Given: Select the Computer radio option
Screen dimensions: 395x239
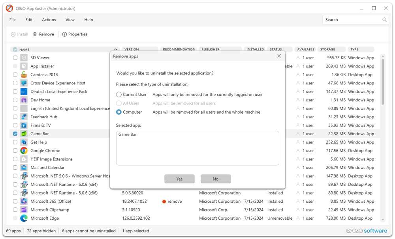Looking at the screenshot, I should point(118,112).
